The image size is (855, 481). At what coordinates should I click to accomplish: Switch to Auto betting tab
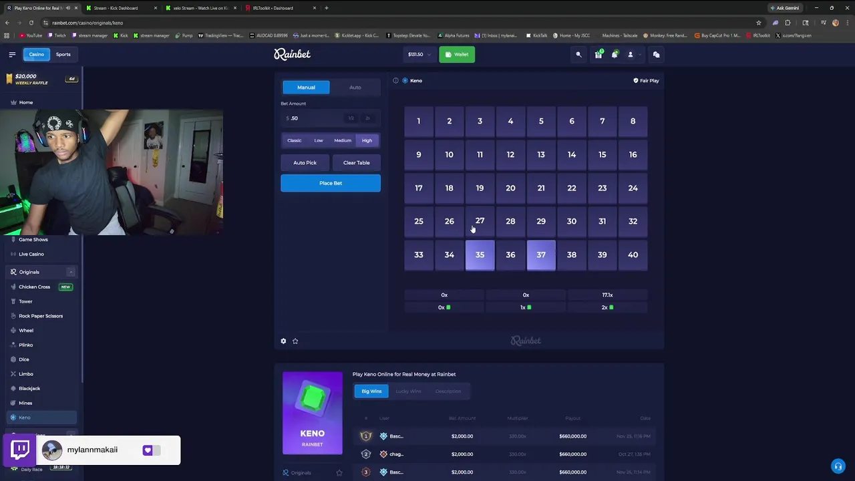pos(355,88)
